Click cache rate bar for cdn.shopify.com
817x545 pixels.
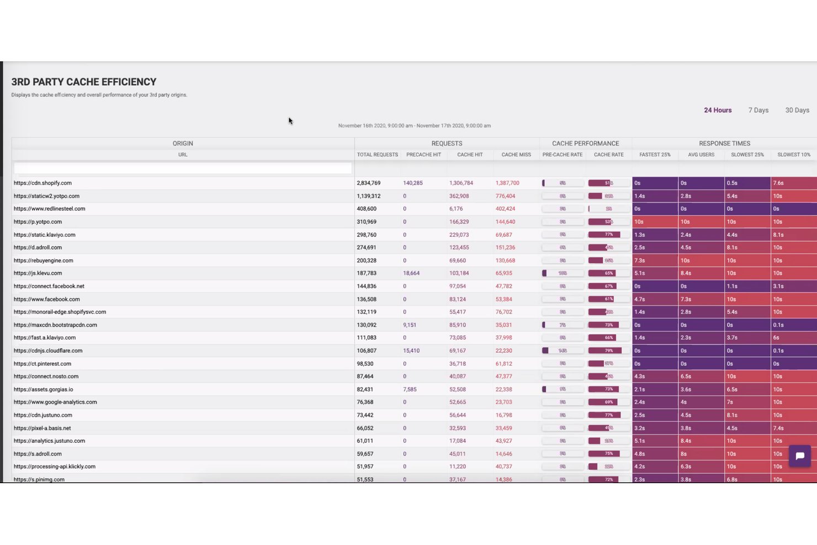609,183
